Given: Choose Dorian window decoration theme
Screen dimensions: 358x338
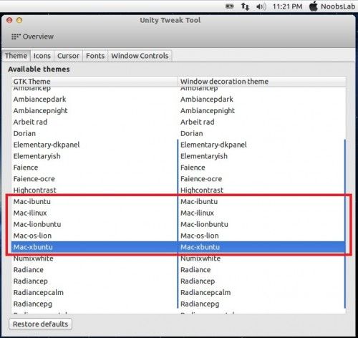Looking at the screenshot, I should pos(262,133).
